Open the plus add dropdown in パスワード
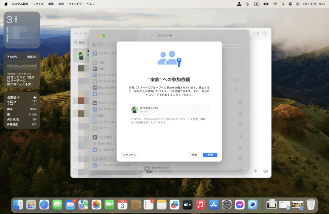 tap(227, 46)
